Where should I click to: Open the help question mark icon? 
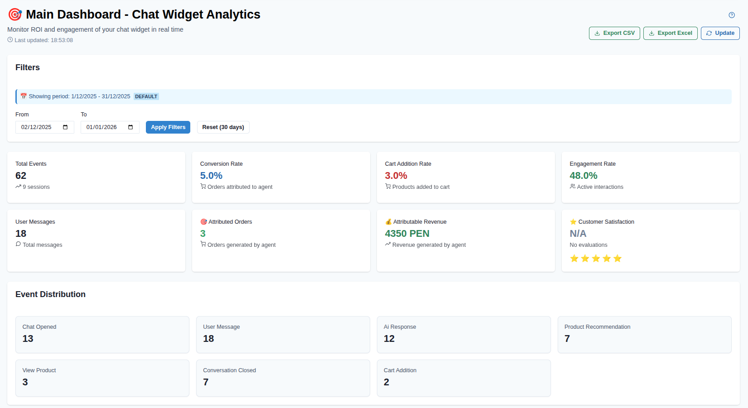pyautogui.click(x=731, y=15)
